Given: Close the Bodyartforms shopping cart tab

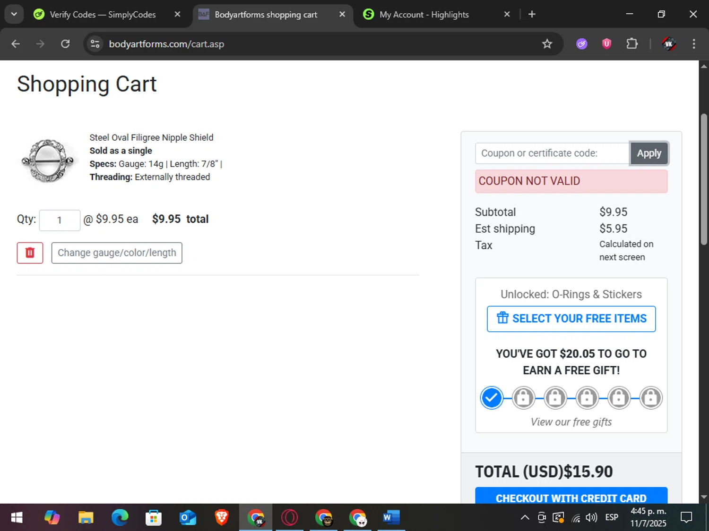Looking at the screenshot, I should tap(342, 15).
